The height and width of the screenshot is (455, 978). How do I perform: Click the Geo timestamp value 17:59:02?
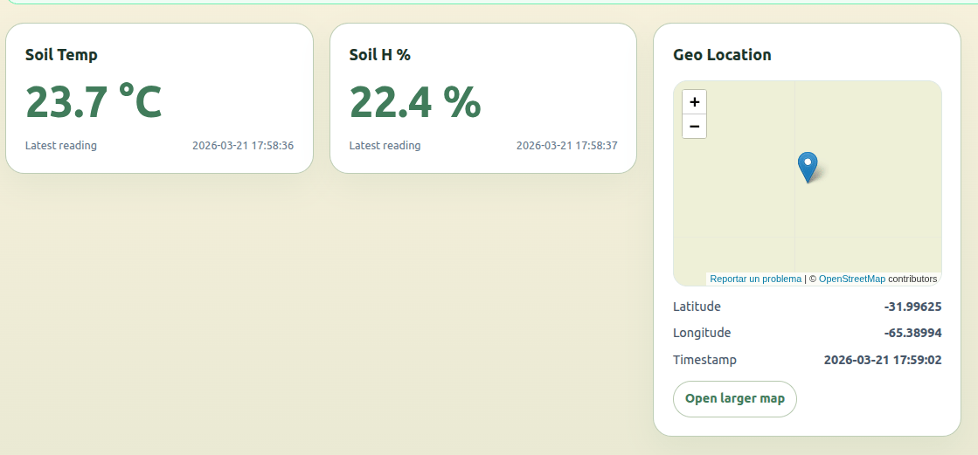883,360
